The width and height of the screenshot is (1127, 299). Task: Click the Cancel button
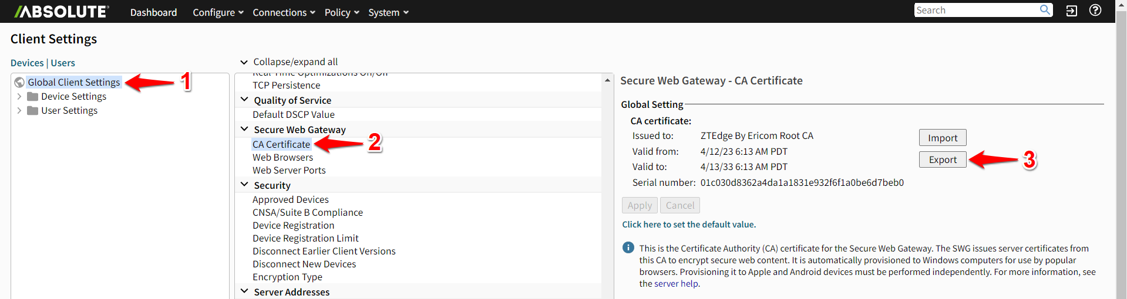[680, 205]
